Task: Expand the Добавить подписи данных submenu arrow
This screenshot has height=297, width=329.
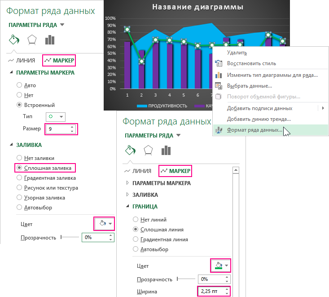Action: click(x=323, y=108)
